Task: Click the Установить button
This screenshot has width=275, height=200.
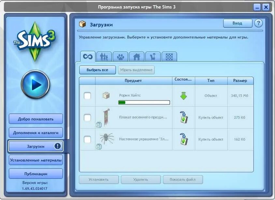Action: (99, 179)
